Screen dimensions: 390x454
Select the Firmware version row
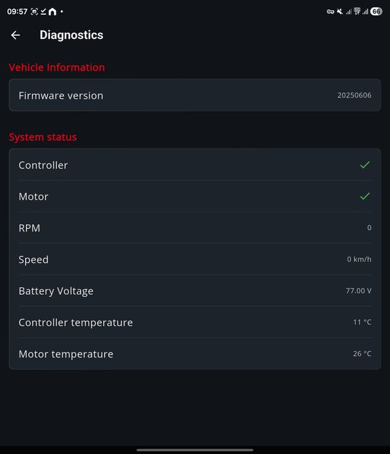(x=195, y=95)
